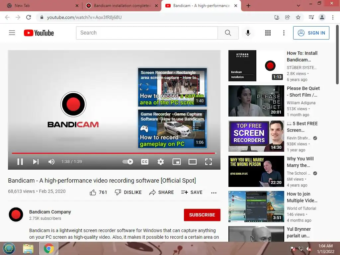Image resolution: width=340 pixels, height=255 pixels.
Task: Open Windows Explorer from taskbar
Action: (x=29, y=248)
